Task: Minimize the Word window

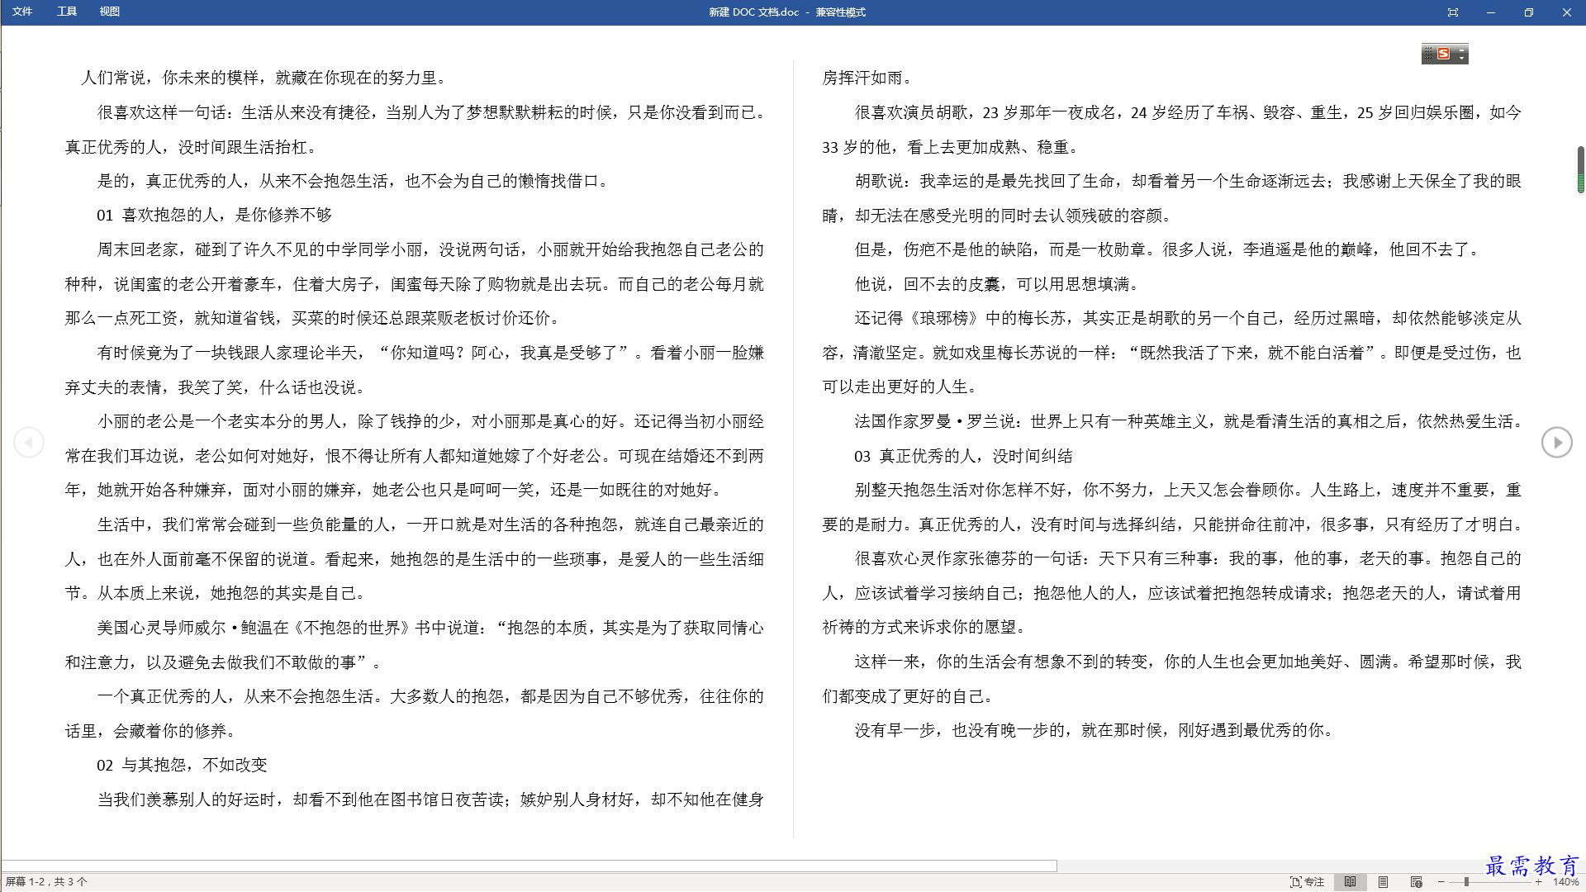Action: [1491, 12]
